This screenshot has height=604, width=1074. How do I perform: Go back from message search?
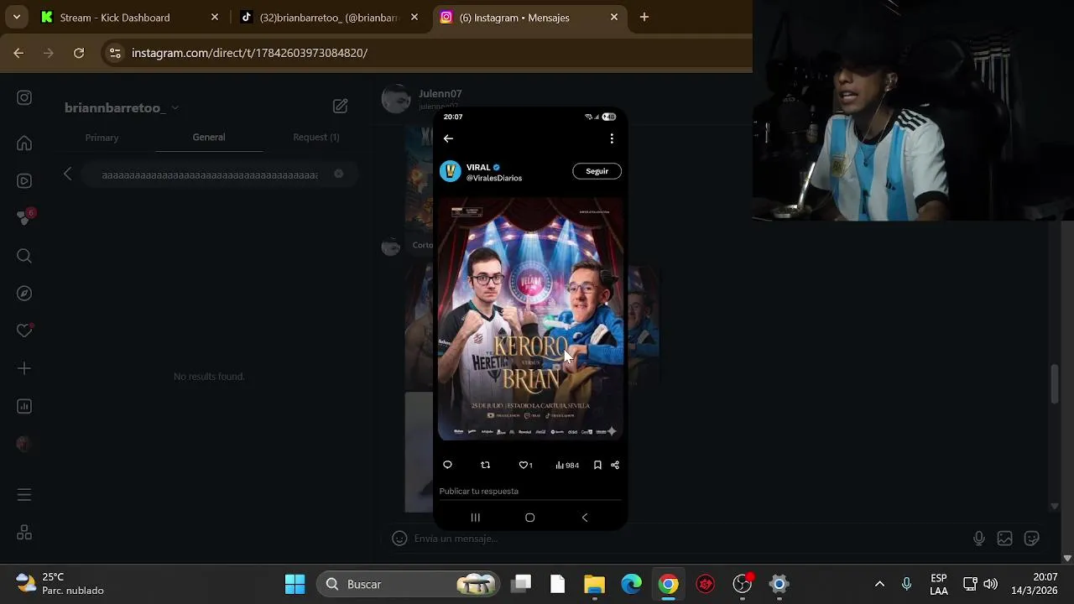(68, 174)
